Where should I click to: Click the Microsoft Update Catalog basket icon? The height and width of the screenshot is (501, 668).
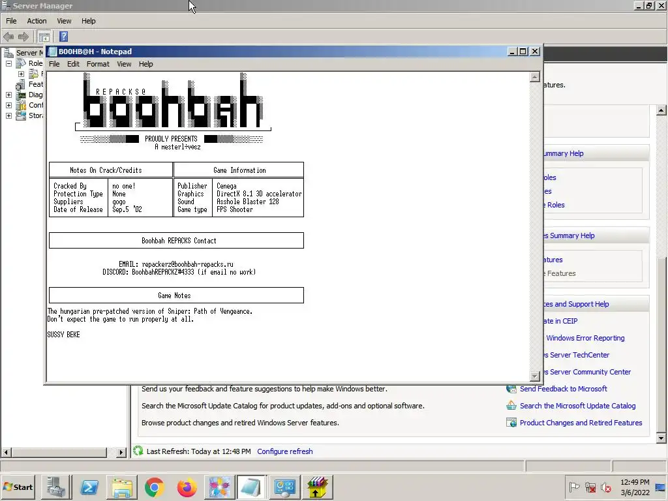[511, 406]
